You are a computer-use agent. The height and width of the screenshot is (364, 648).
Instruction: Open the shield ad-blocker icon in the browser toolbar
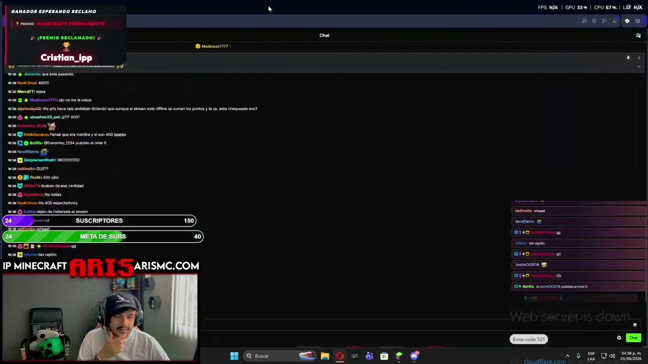(594, 21)
